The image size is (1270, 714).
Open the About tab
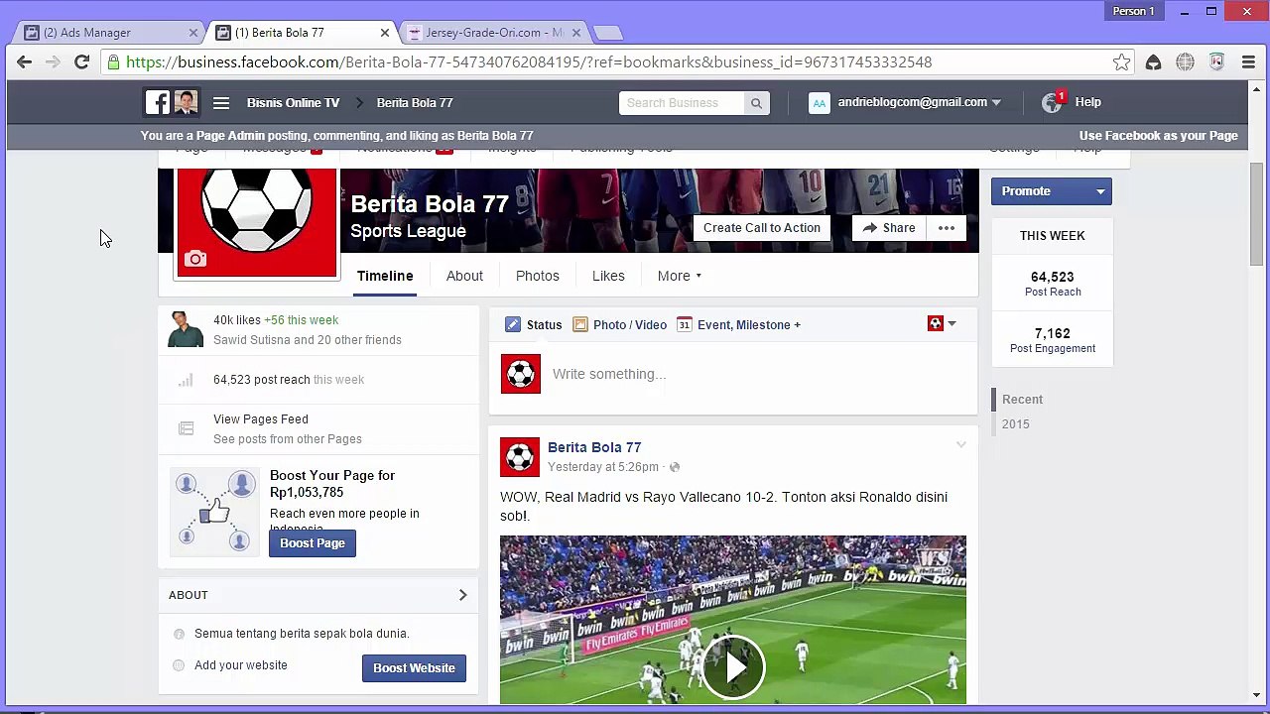tap(464, 276)
